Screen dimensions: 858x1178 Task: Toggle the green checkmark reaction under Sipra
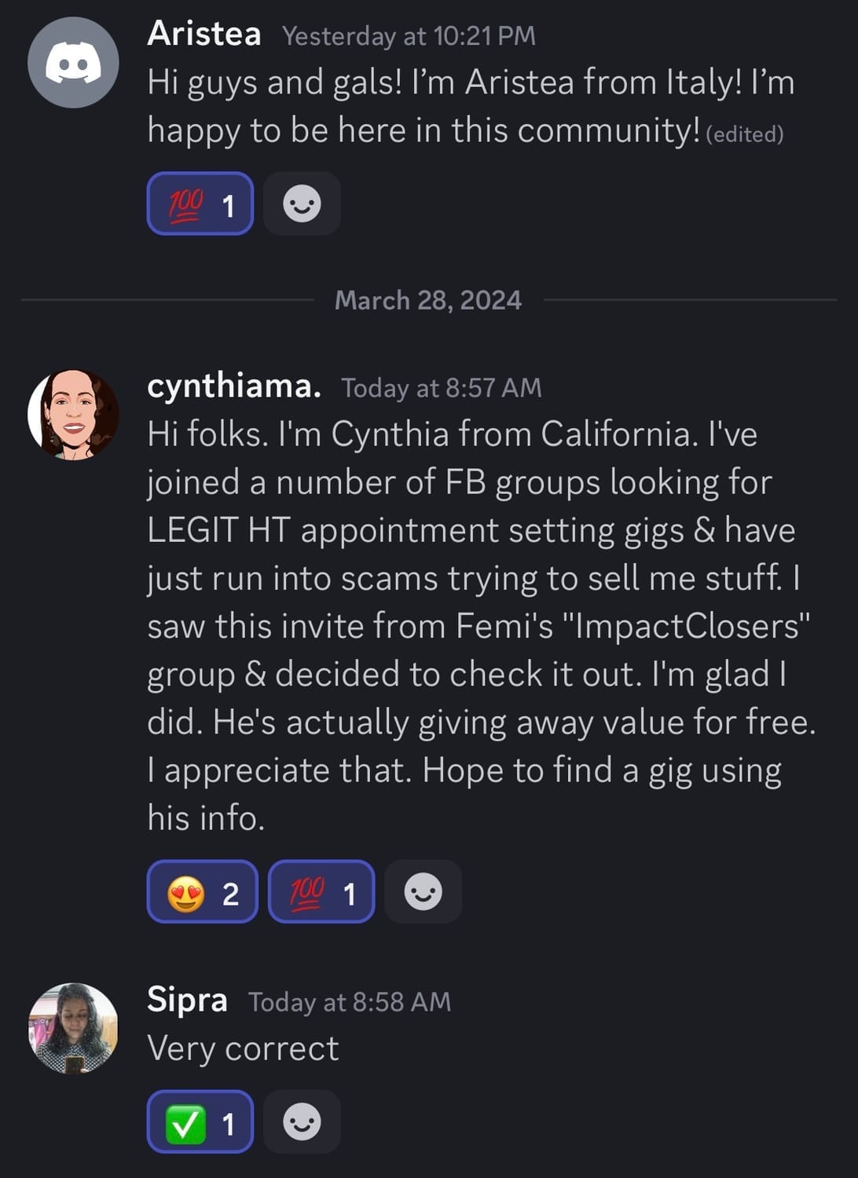click(x=200, y=1121)
